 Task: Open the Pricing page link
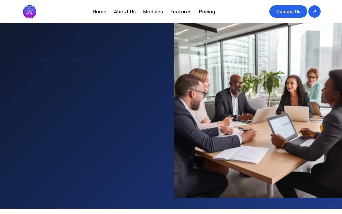pyautogui.click(x=207, y=12)
